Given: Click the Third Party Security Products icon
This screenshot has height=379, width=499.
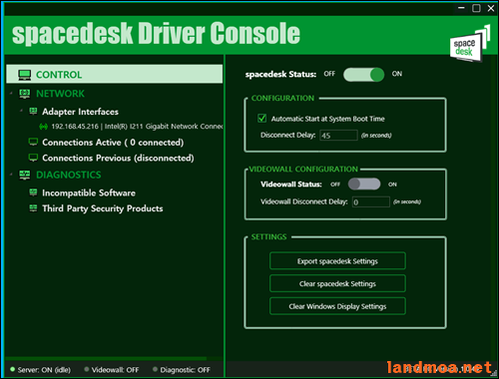Looking at the screenshot, I should pos(33,208).
